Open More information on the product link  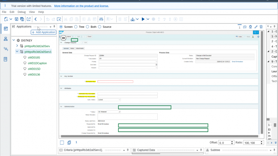(x=81, y=6)
